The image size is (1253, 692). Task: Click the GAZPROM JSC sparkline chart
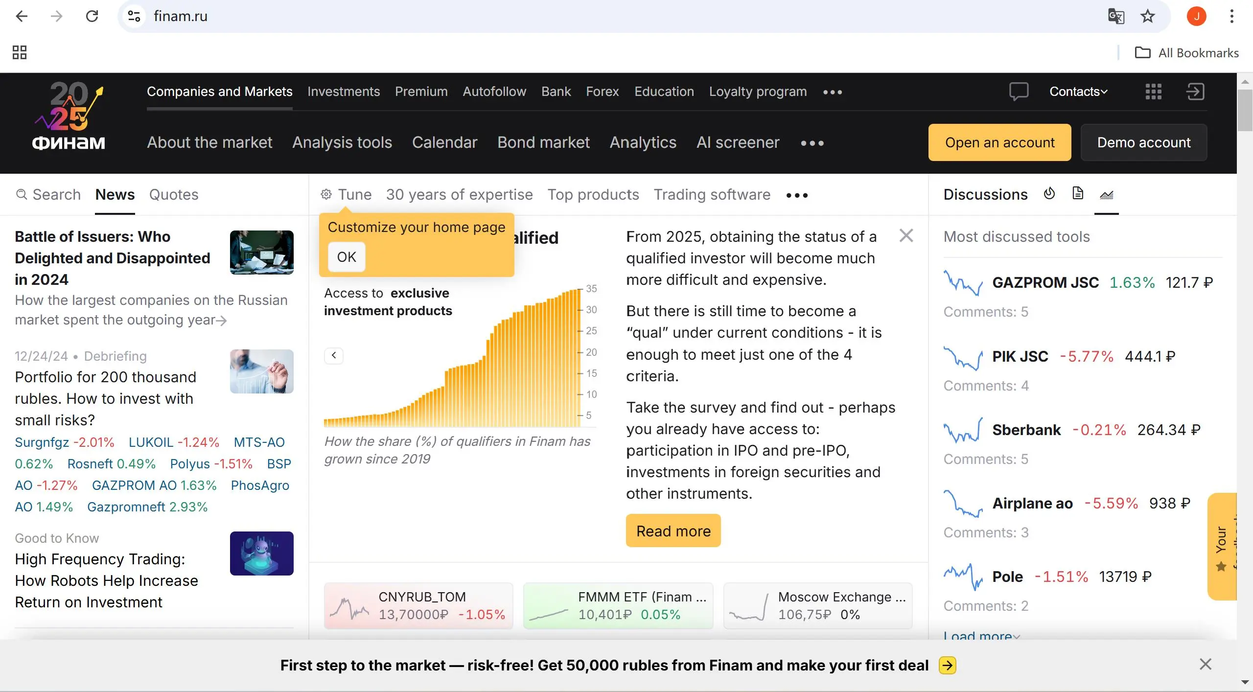(963, 282)
